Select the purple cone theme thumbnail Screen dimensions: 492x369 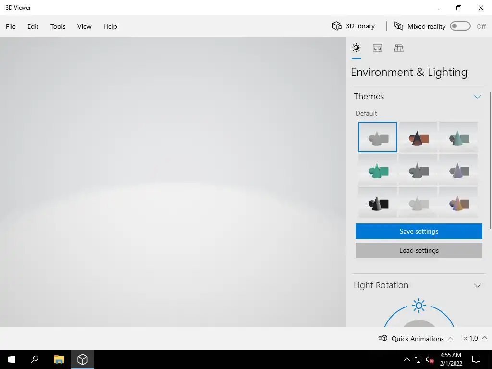458,170
